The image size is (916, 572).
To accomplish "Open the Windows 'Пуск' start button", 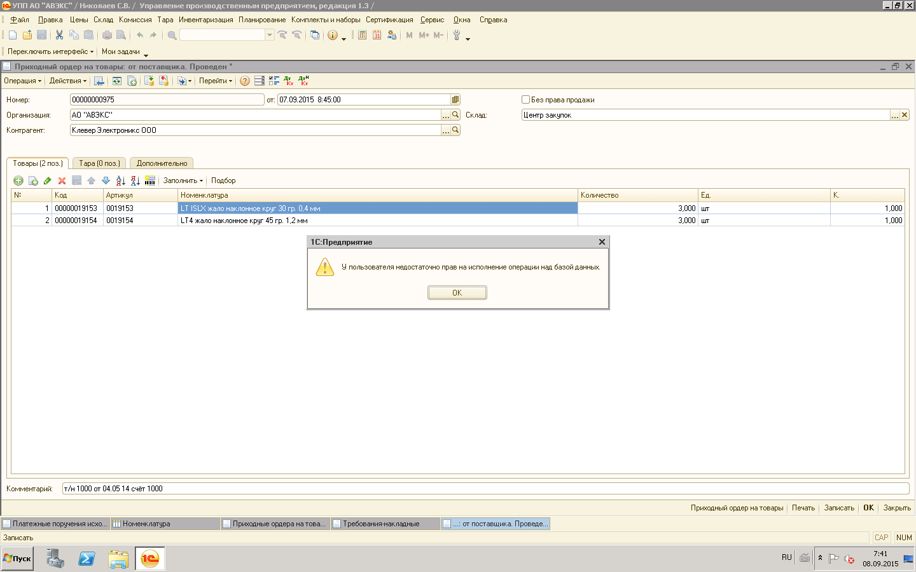I will click(x=17, y=559).
